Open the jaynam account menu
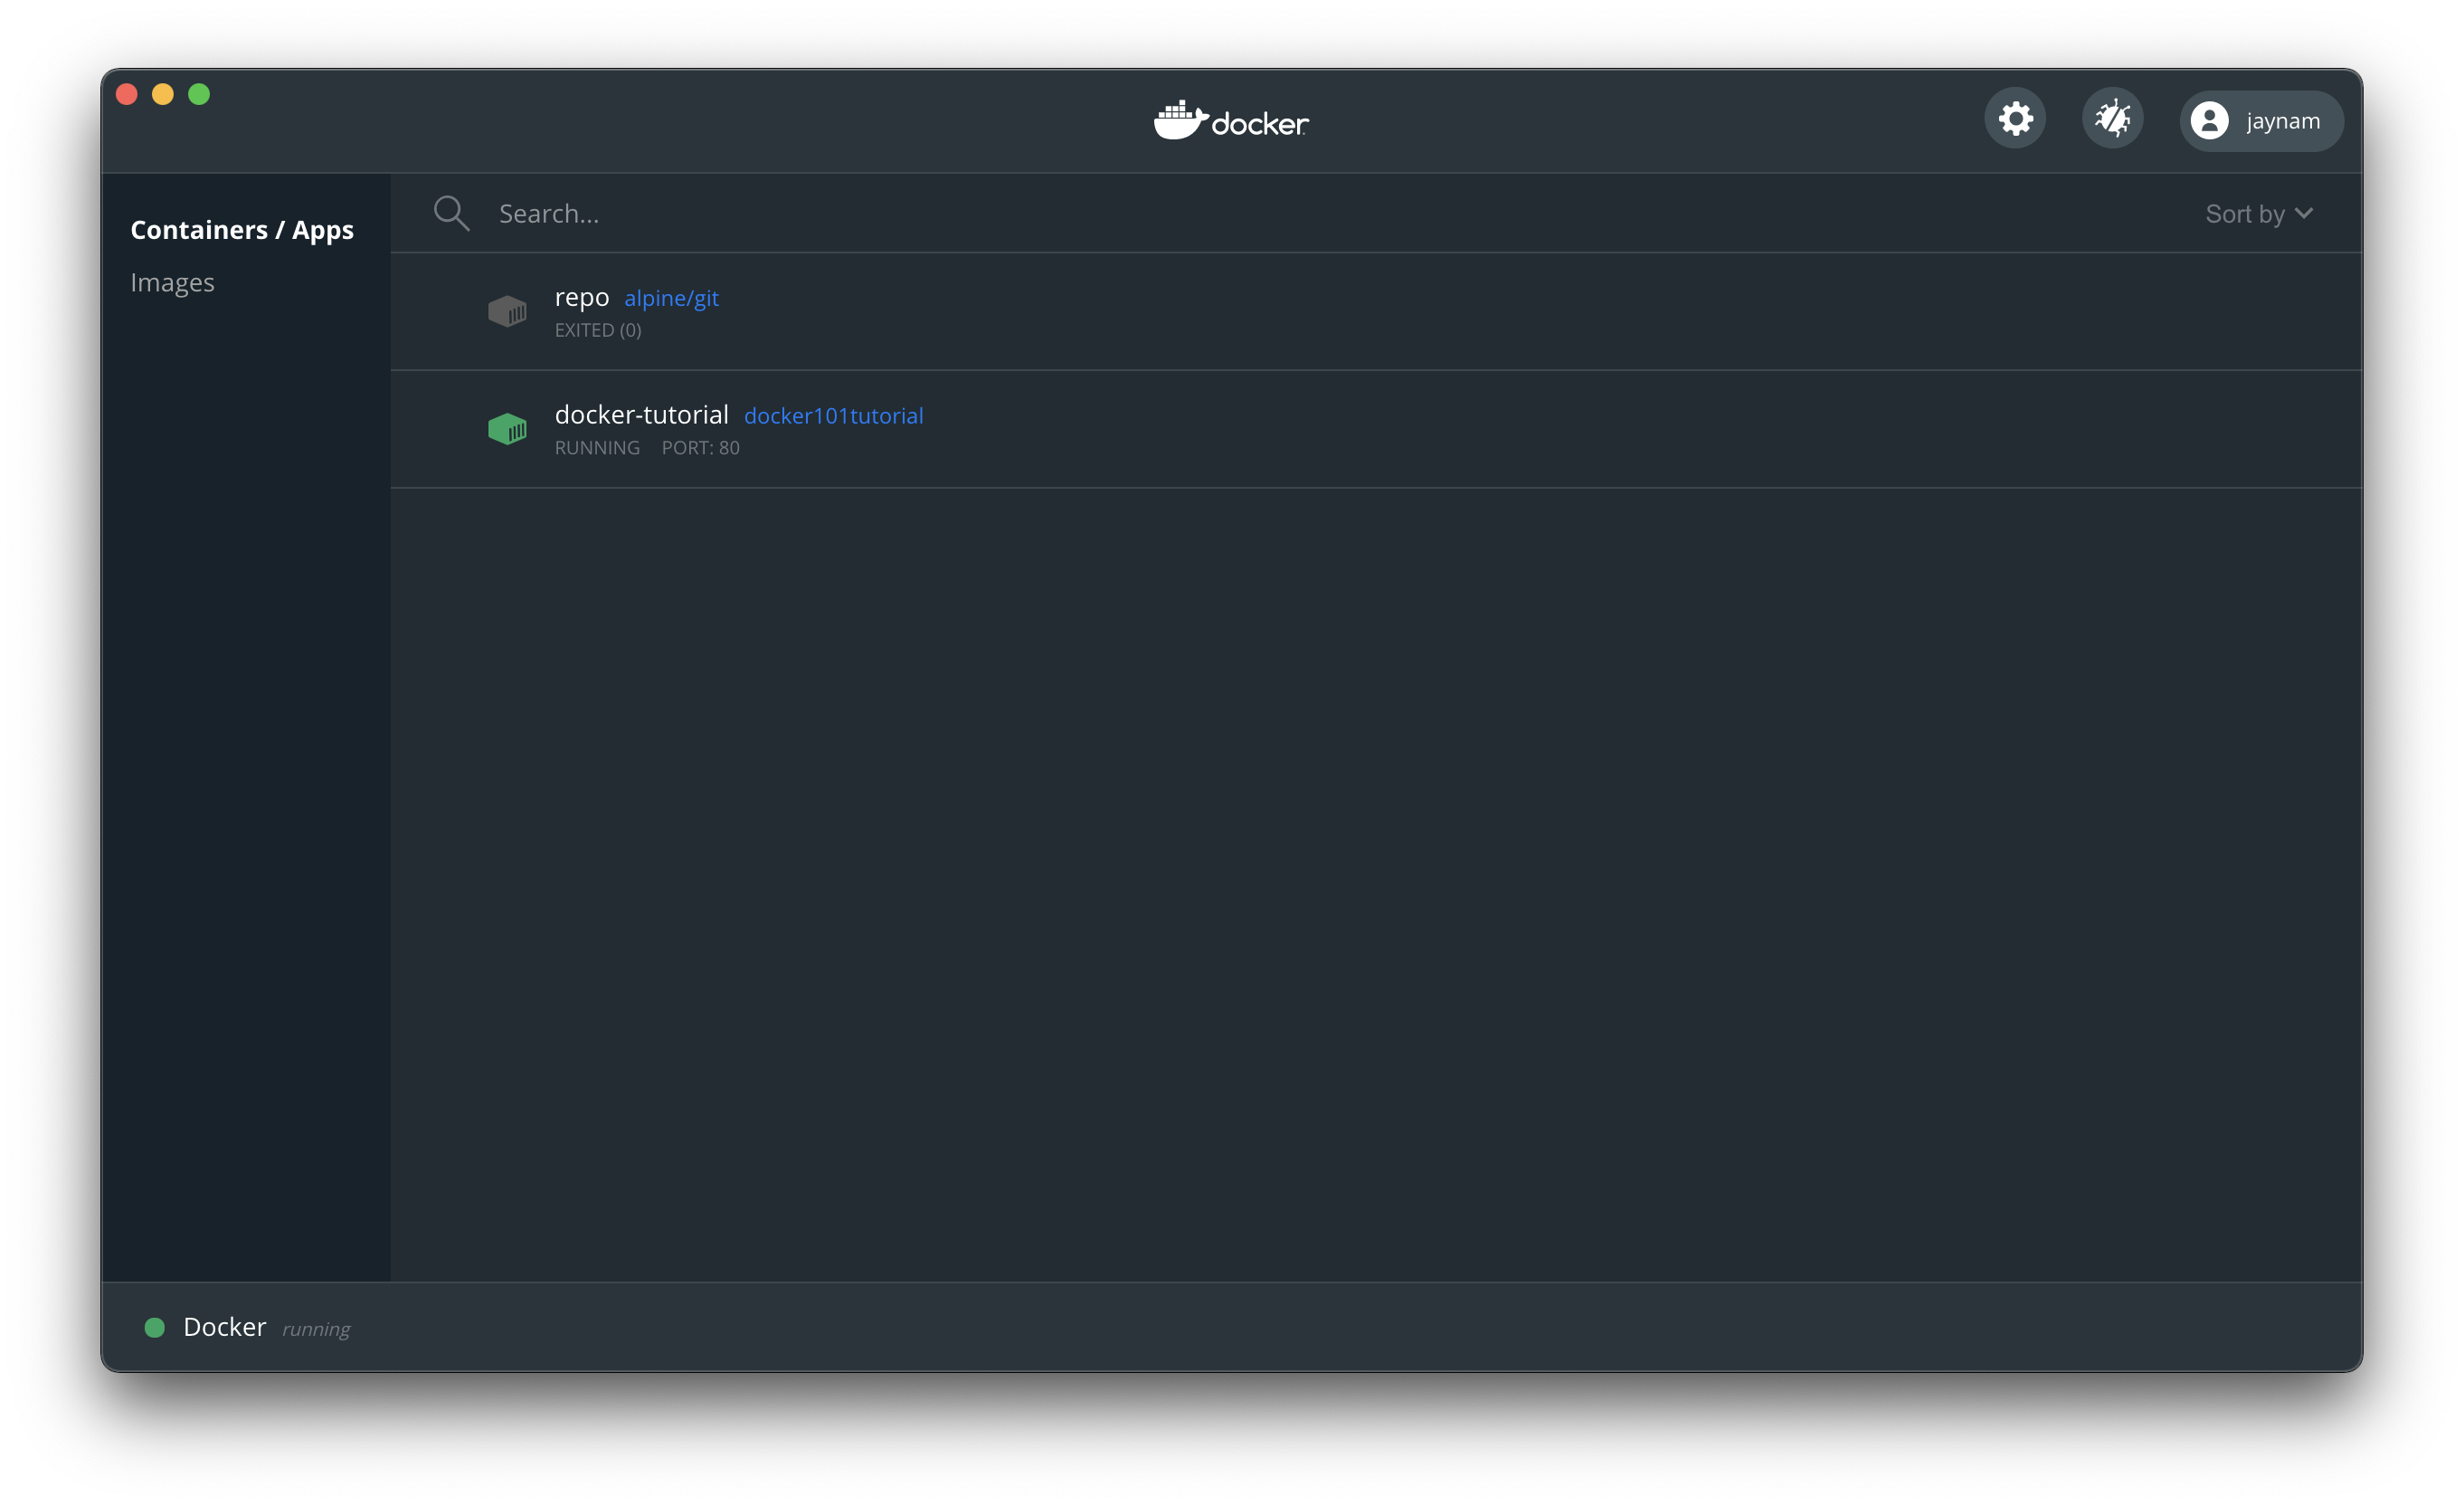2464x1506 pixels. (2283, 121)
